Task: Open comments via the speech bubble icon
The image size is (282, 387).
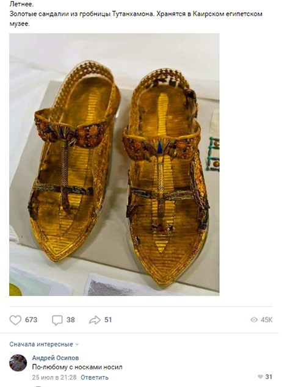Action: (57, 320)
